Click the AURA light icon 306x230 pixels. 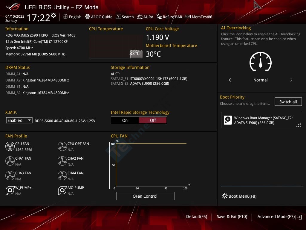[140, 17]
